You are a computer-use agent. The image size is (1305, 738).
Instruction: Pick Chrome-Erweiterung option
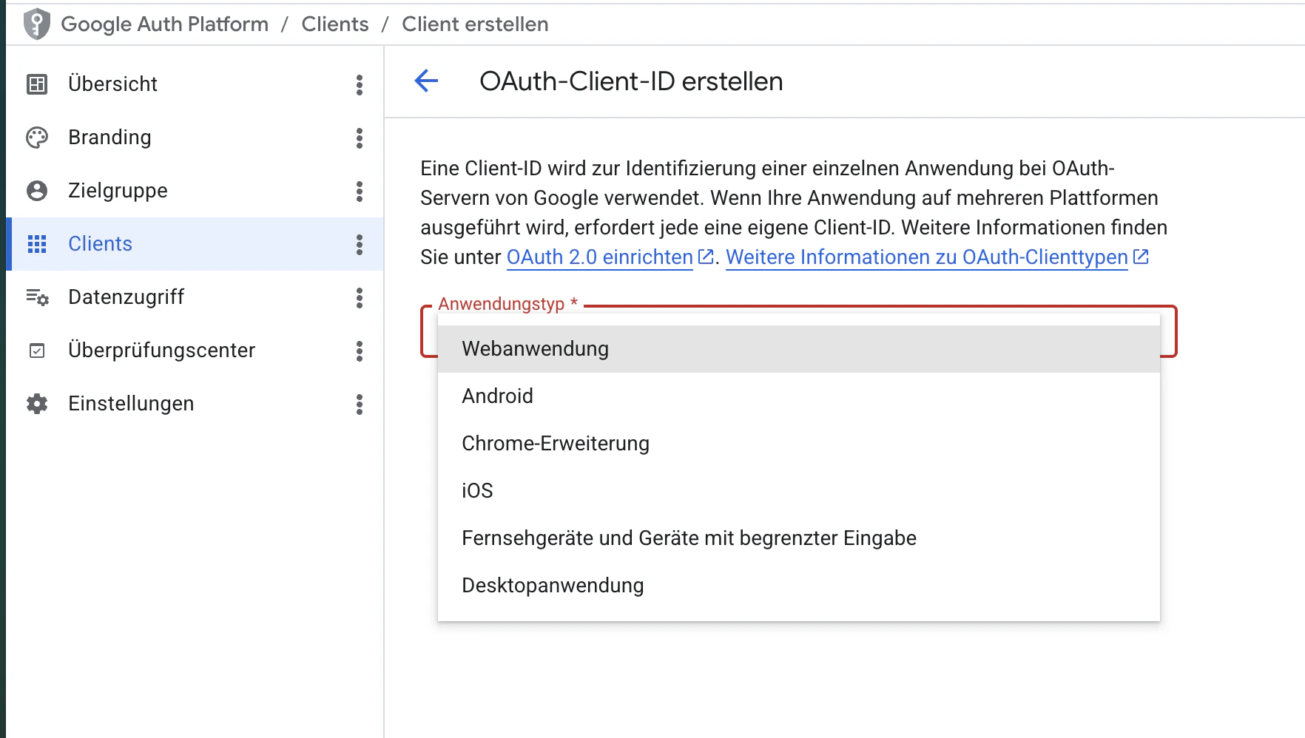799,444
